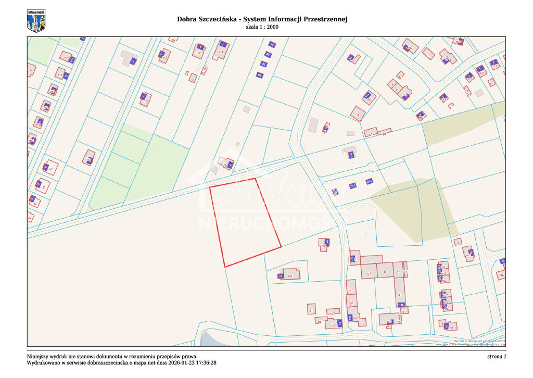Click the large l3 building outline
This screenshot has width=533, height=378.
click(385, 271)
